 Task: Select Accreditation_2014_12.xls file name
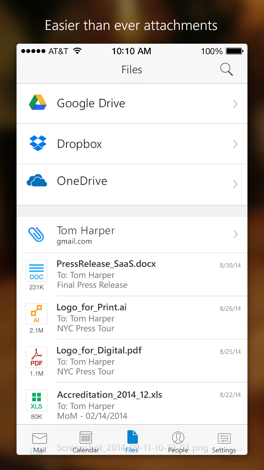[x=109, y=395]
